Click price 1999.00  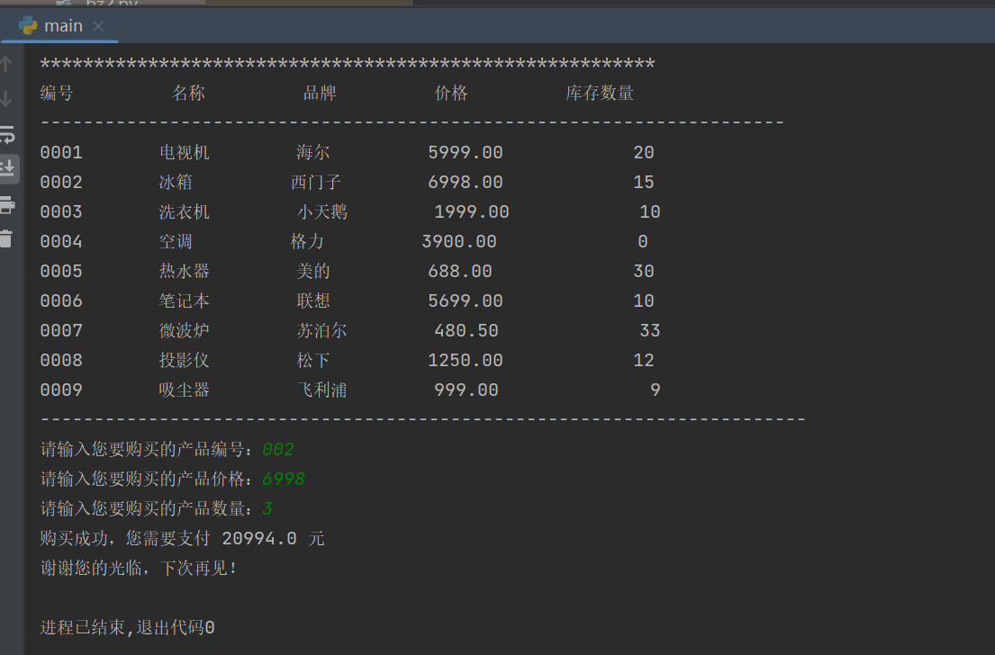(472, 211)
